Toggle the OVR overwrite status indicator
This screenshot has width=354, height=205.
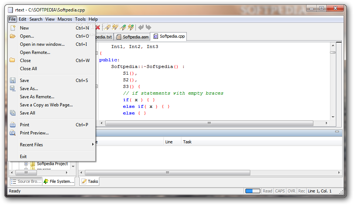292,191
